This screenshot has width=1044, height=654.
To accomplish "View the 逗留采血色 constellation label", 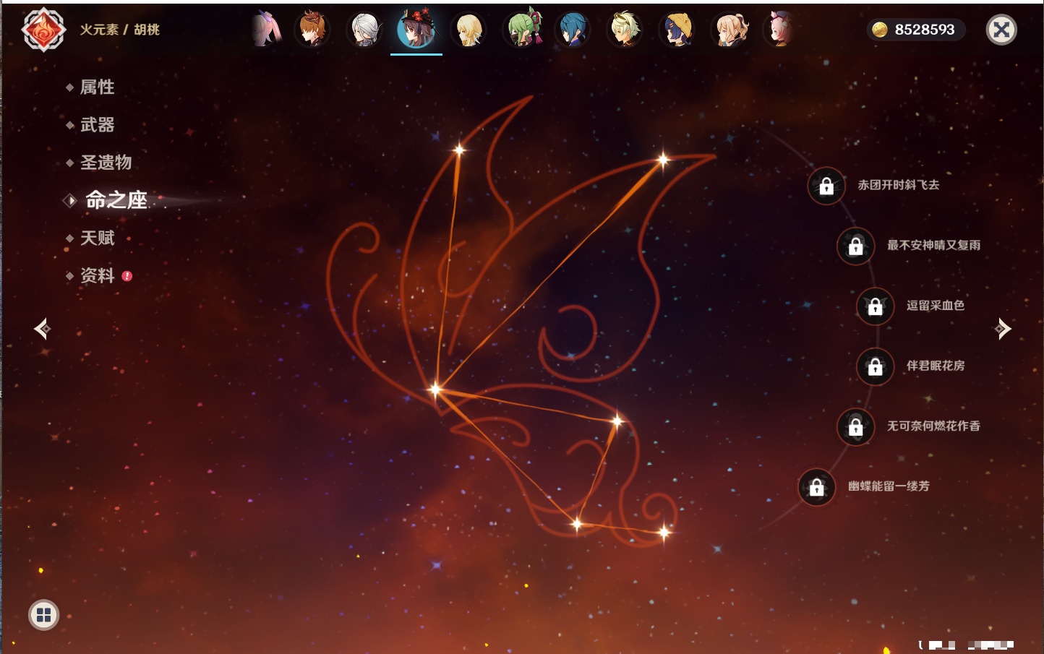I will pyautogui.click(x=936, y=305).
